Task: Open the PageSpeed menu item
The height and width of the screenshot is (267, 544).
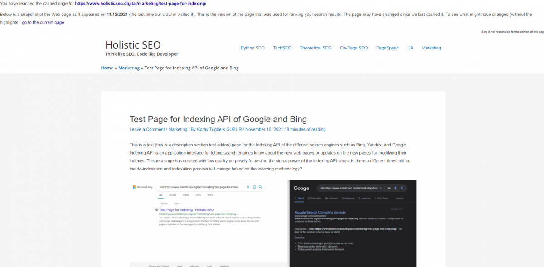Action: click(388, 48)
